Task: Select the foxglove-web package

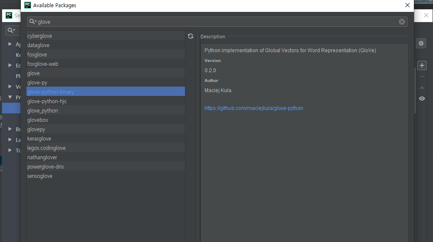Action: pos(106,64)
